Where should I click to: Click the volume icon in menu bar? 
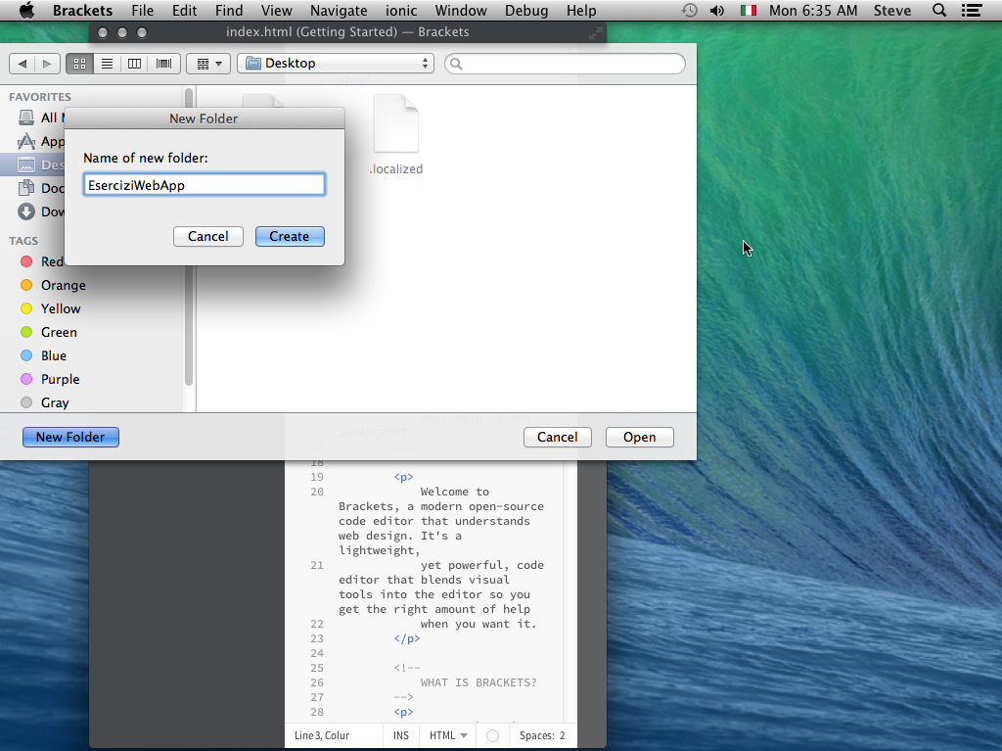click(x=717, y=10)
